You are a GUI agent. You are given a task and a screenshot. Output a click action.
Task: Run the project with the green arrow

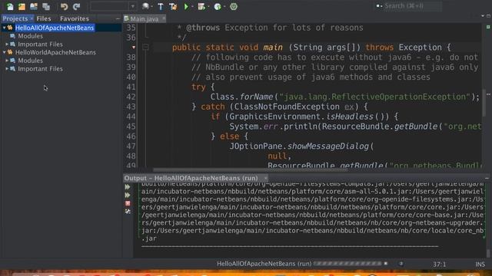[x=186, y=6]
